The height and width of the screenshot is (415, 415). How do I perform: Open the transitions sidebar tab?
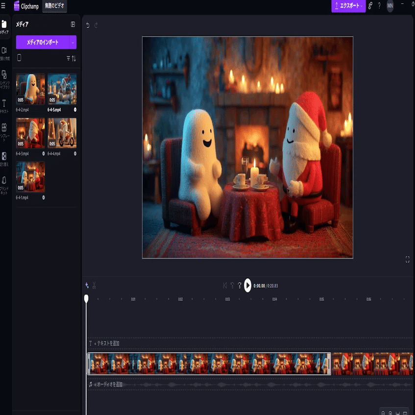pyautogui.click(x=4, y=159)
